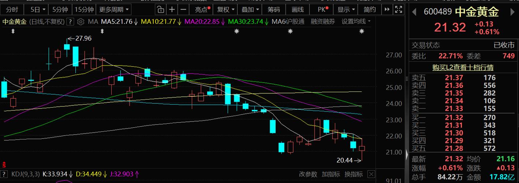
Task: Click 已收市 trading status
Action: 504,45
